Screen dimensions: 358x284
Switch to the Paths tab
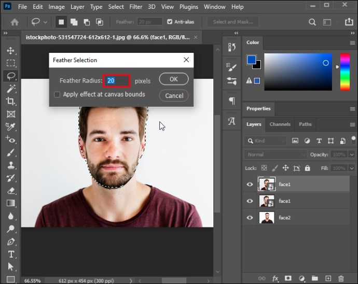point(305,124)
